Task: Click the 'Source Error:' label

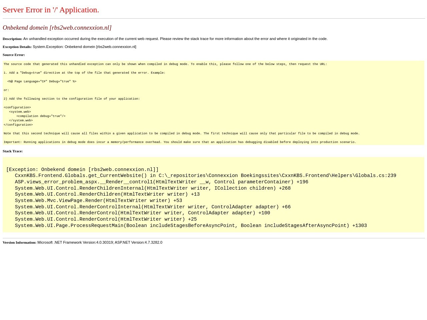Action: (14, 55)
